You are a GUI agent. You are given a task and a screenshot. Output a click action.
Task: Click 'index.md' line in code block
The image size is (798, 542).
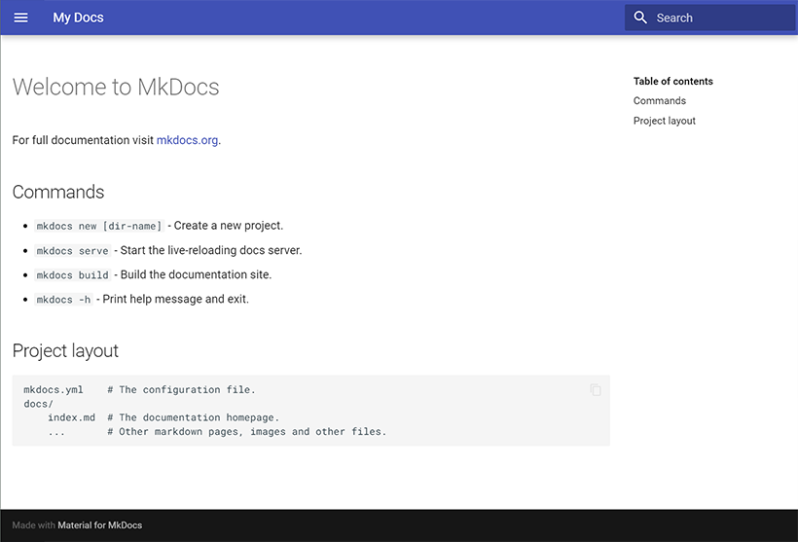[x=163, y=417]
